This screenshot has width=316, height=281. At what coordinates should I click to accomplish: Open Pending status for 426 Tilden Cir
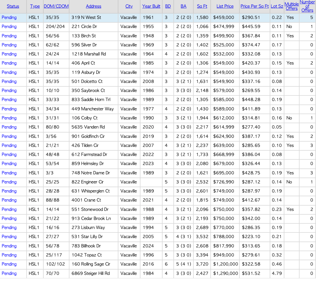coord(9,146)
